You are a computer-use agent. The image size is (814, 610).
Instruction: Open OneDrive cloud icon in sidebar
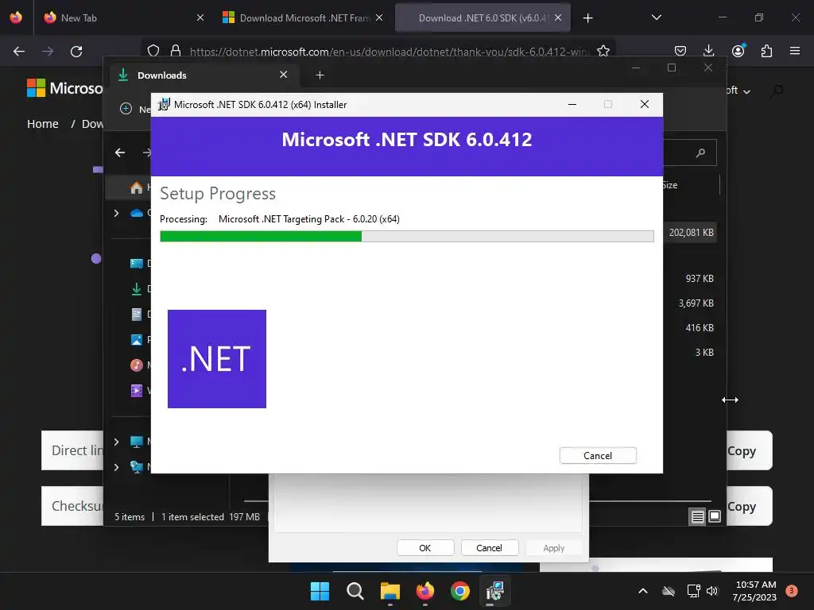coord(137,213)
